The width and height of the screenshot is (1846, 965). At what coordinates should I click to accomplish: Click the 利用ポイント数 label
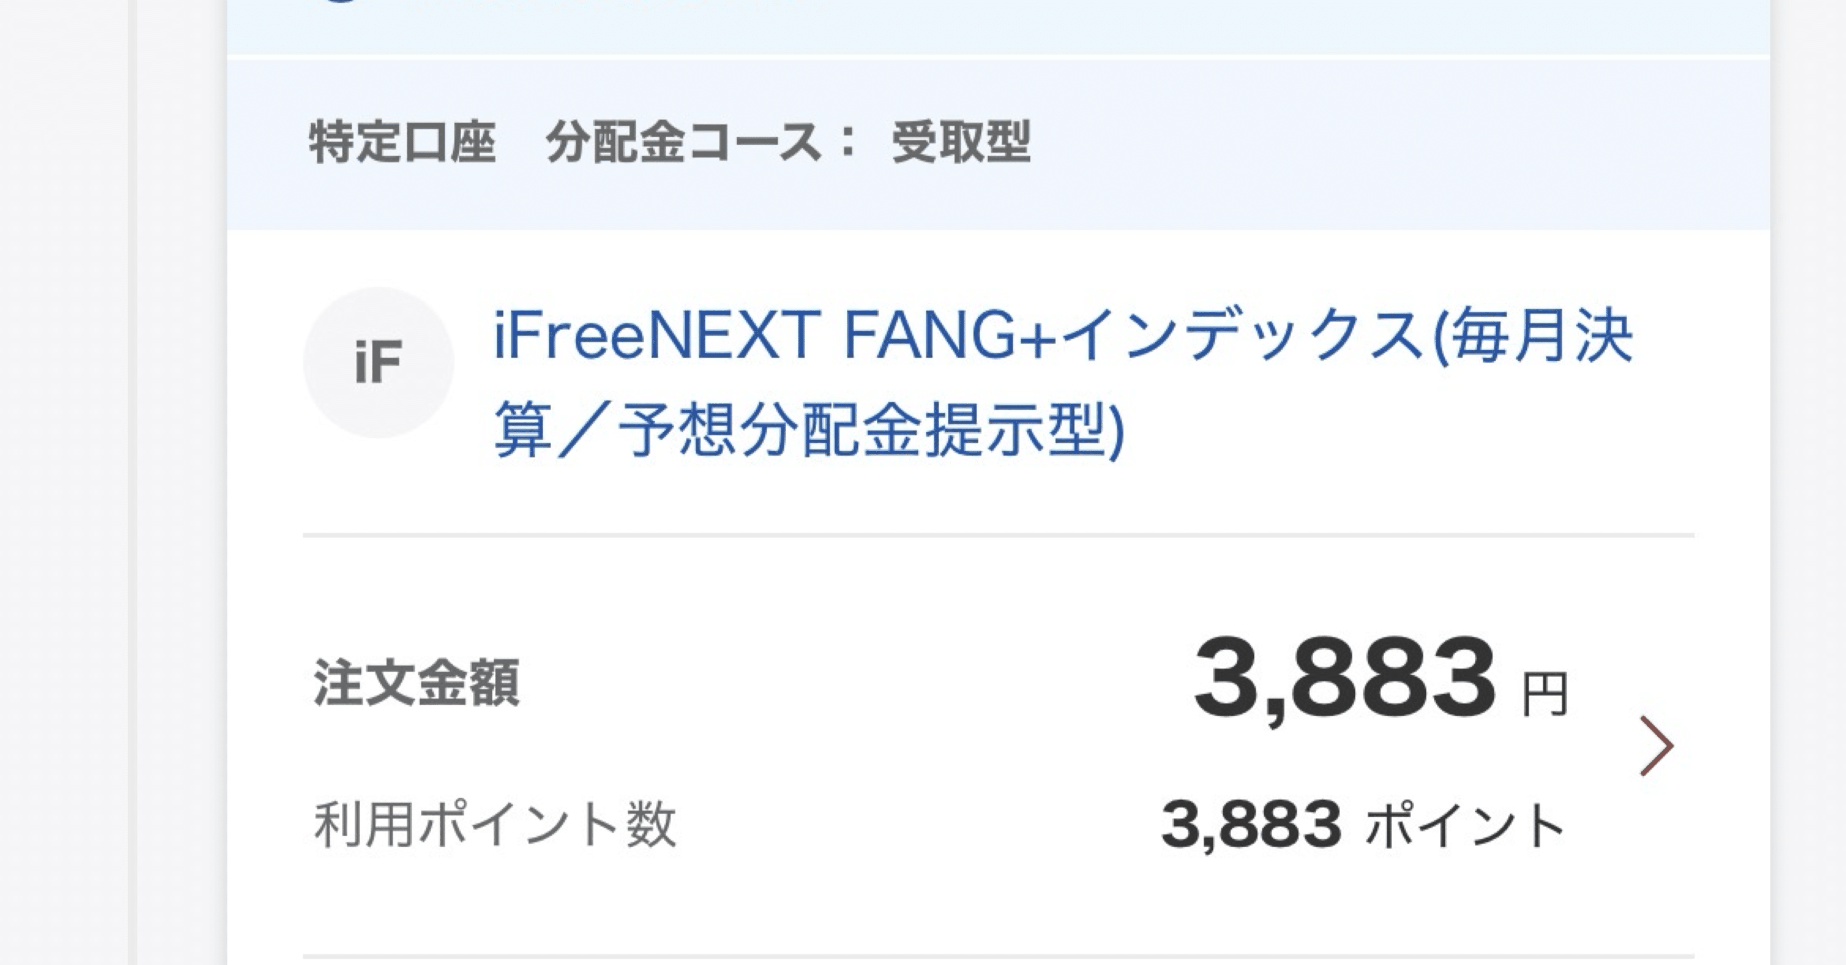click(x=495, y=825)
